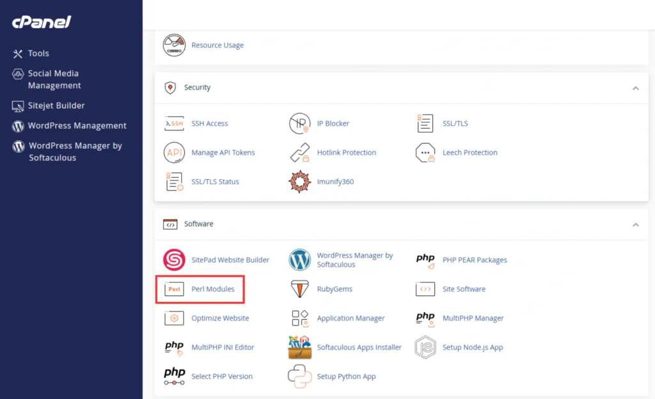Open the Manage API Tokens link
This screenshot has width=655, height=399.
(x=223, y=153)
